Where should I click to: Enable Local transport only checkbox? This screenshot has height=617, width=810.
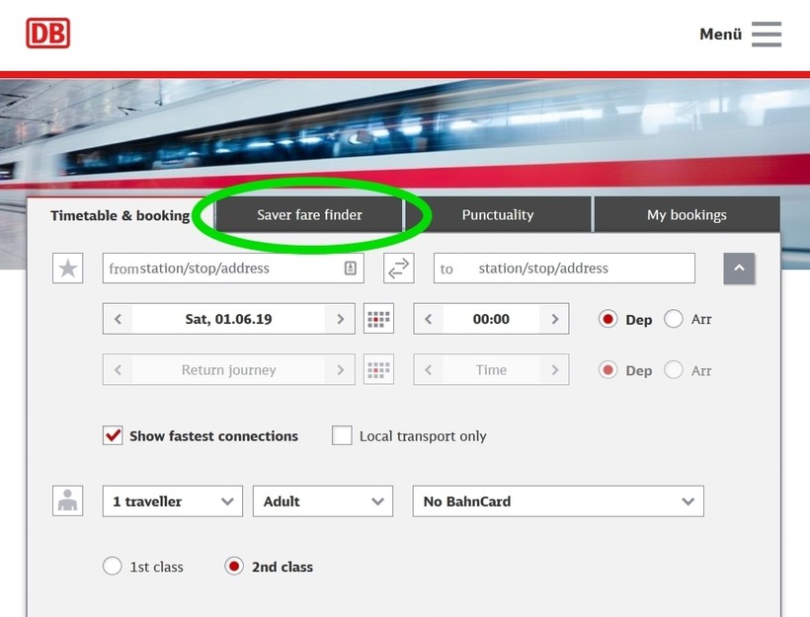(x=342, y=435)
